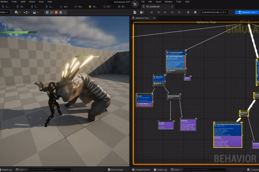Stop behavior tree debugging
This screenshot has height=172, width=259.
(x=195, y=12)
